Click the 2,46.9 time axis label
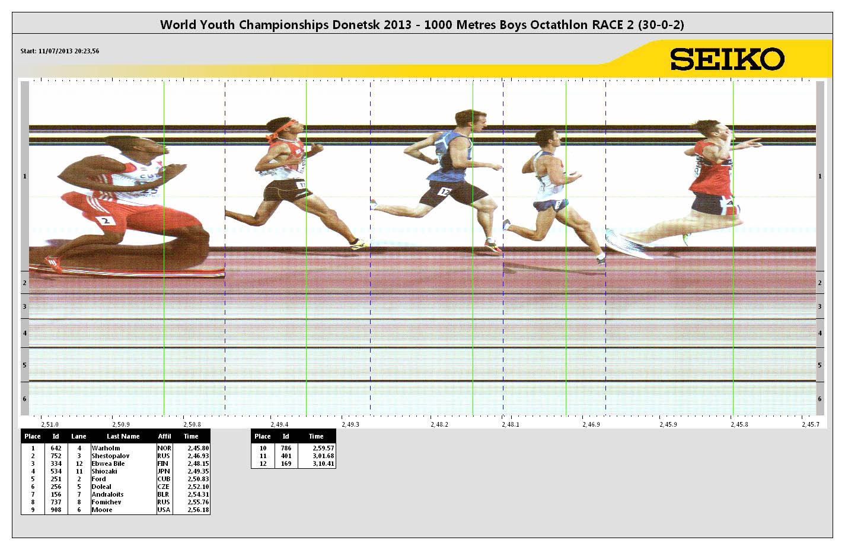Screen dimensions: 845x550 click(x=591, y=424)
